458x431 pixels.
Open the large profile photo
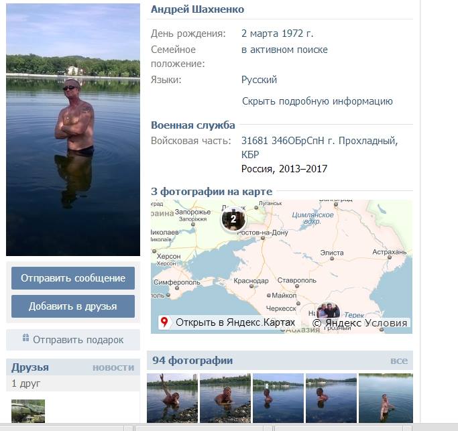tap(73, 129)
